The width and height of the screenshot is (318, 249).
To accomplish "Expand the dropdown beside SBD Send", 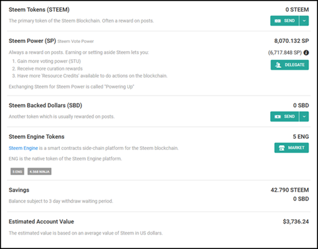I will 304,116.
